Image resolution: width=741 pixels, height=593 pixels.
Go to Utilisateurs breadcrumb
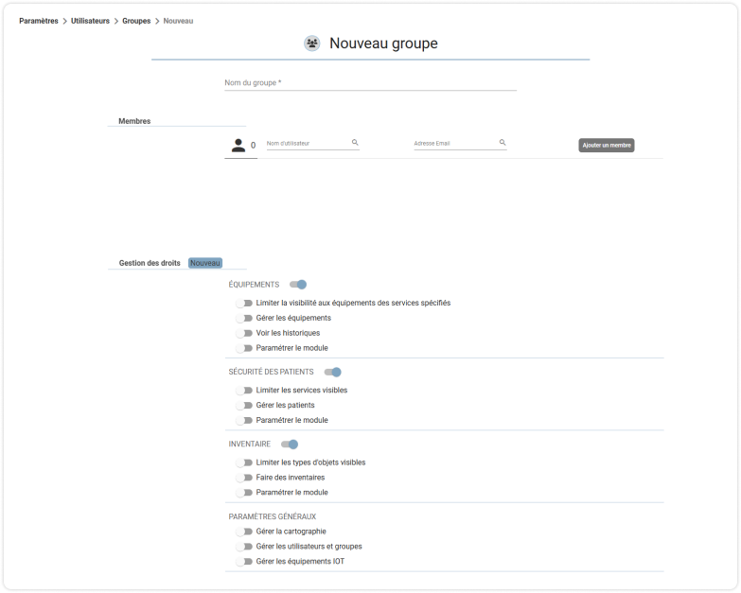(x=90, y=21)
